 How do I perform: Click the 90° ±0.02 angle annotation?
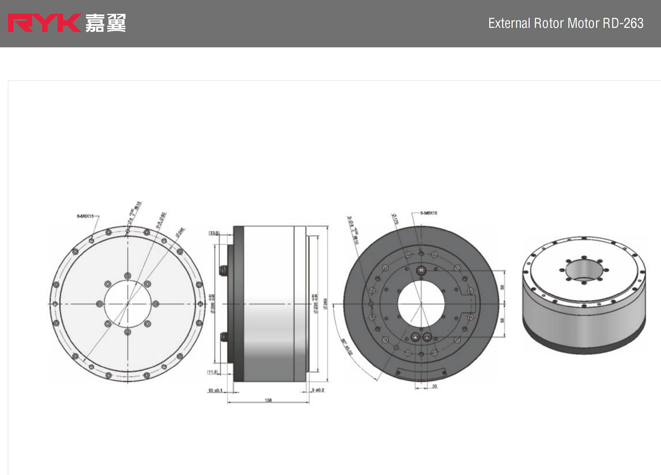point(346,347)
